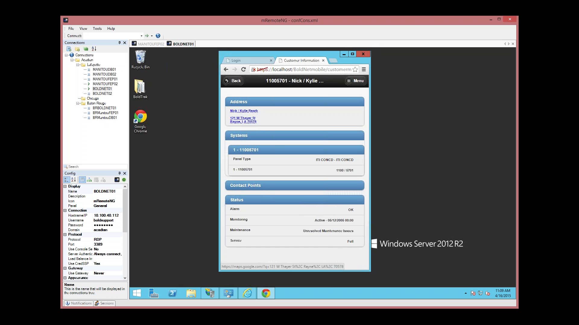Viewport: 579px width, 325px height.
Task: Sort connections alphabetically with the A-Z icon
Action: point(93,49)
